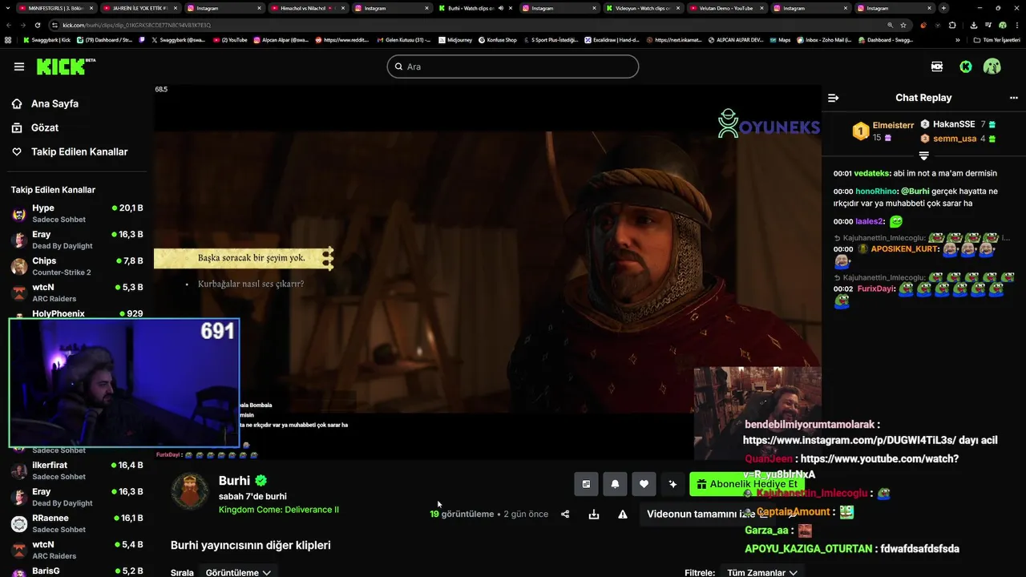Click the Abonelik Hediye Et button

click(x=747, y=484)
